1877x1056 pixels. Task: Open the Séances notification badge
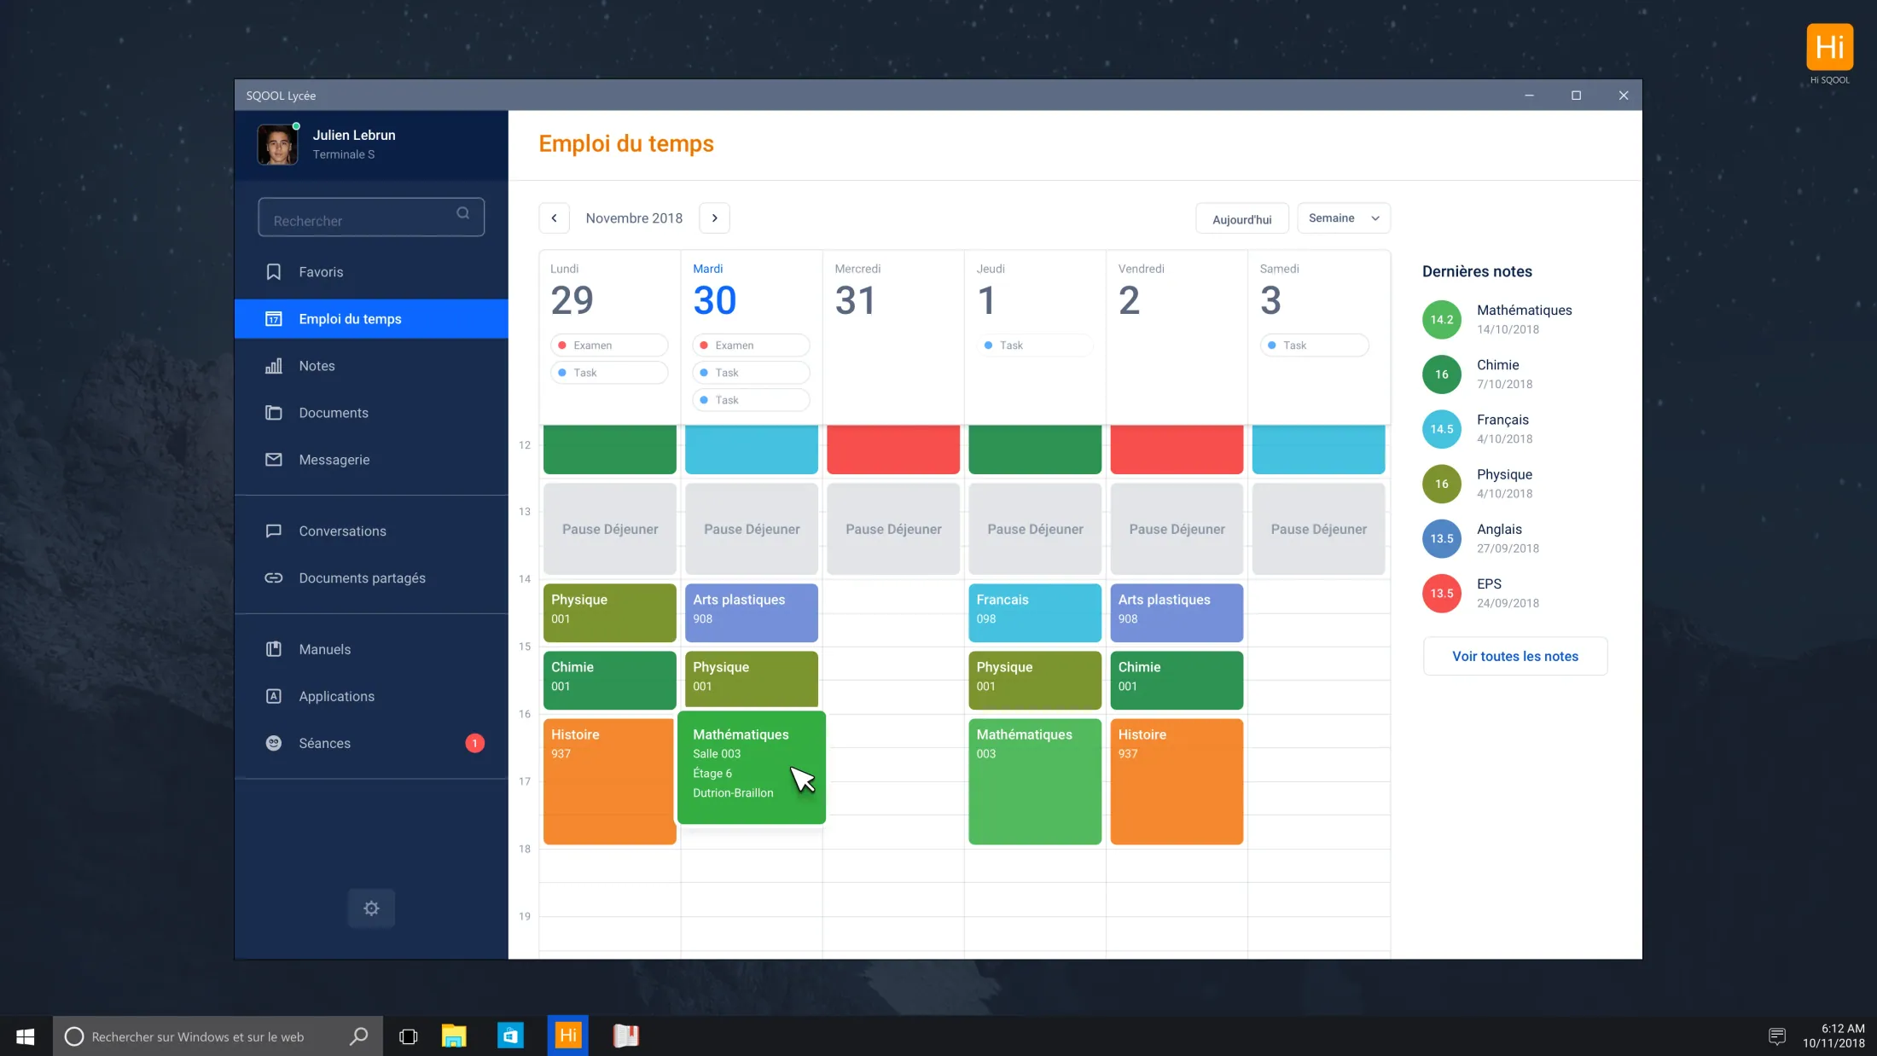474,743
